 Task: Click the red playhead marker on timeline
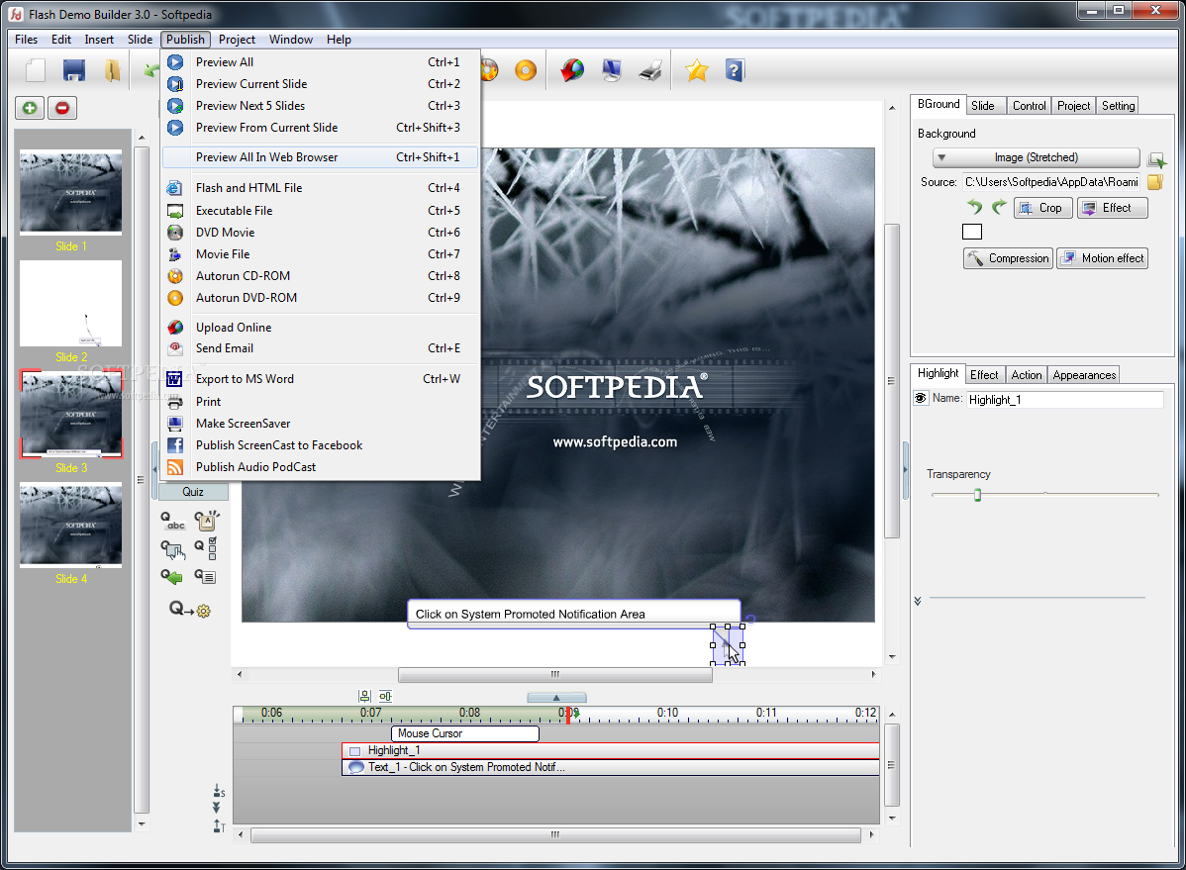pos(568,715)
